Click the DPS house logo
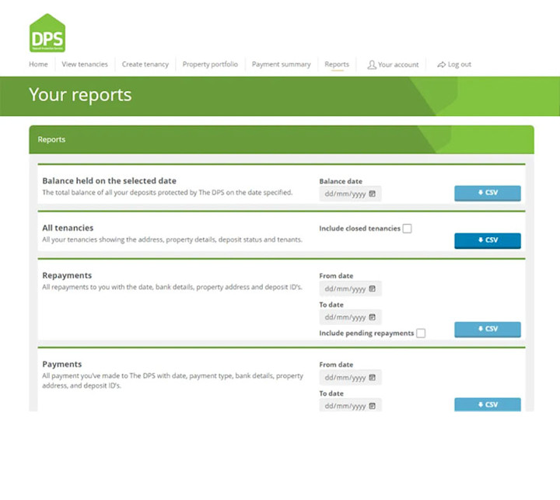560x500 pixels. tap(47, 33)
